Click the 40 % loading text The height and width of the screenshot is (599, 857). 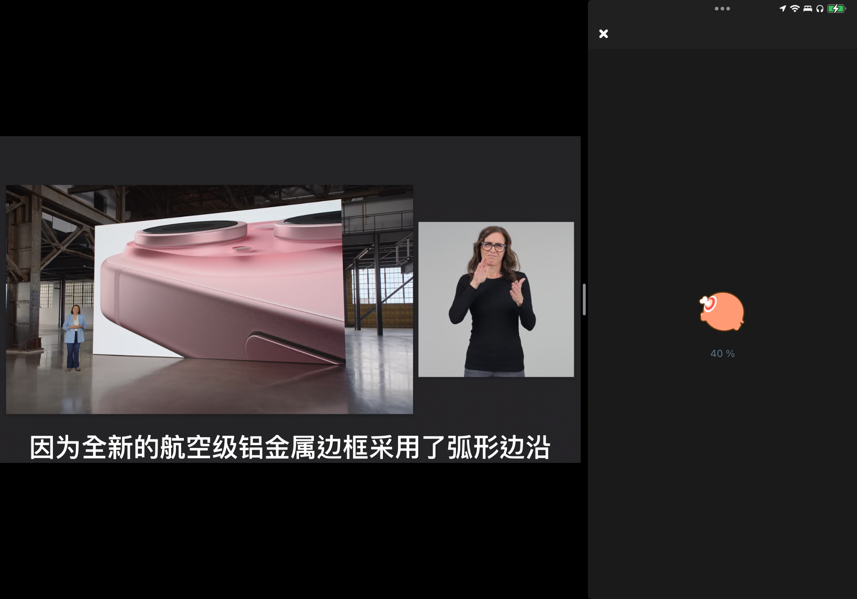[722, 354]
